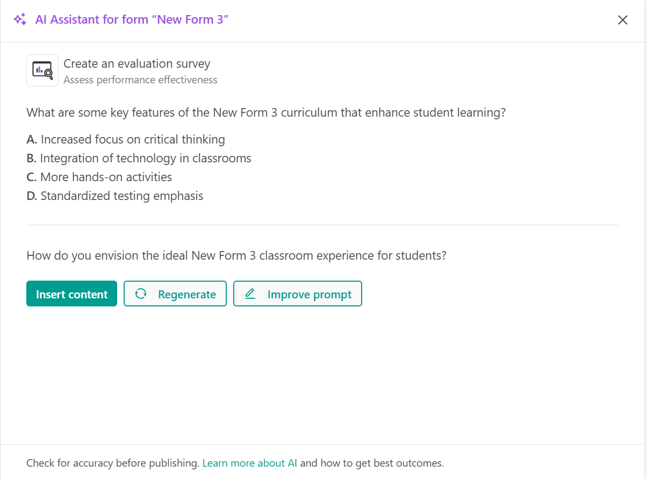Open the Learn more about AI link

coord(249,463)
